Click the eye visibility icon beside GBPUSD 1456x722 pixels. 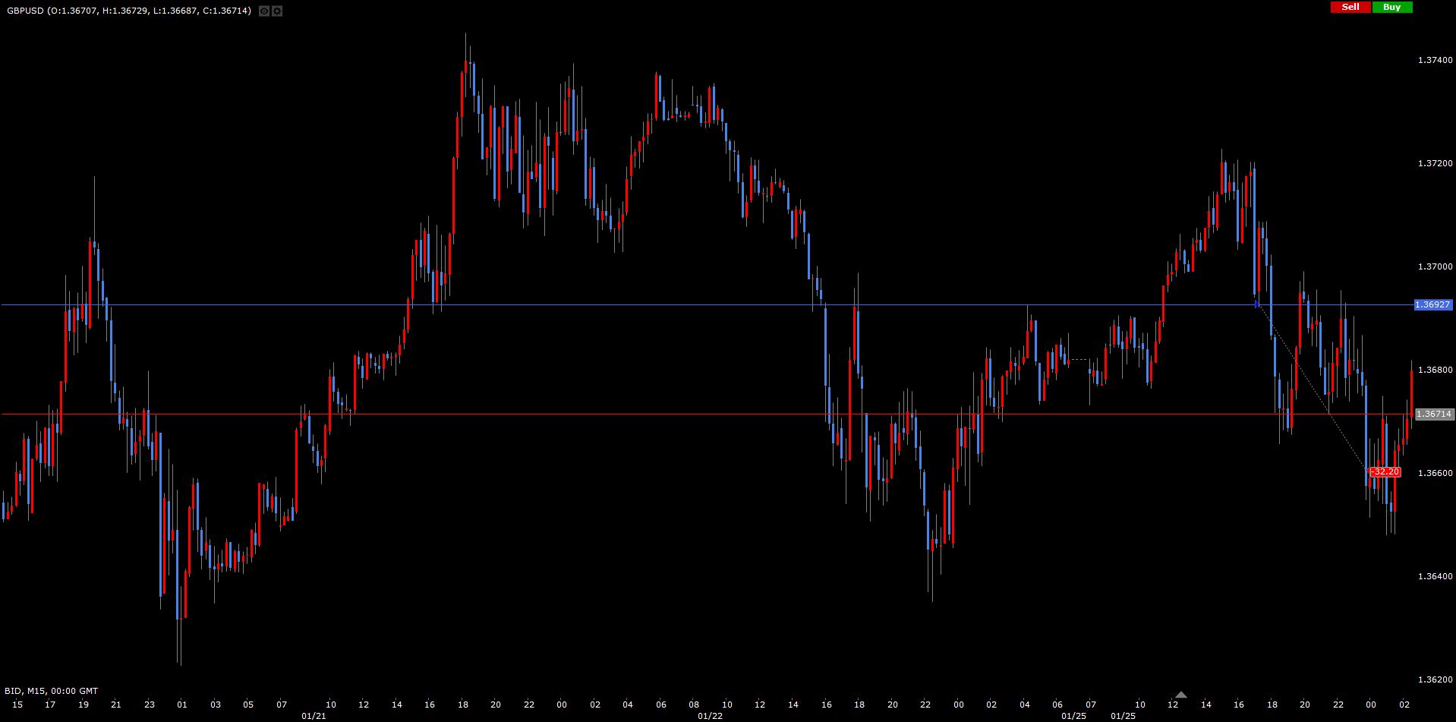[x=263, y=11]
